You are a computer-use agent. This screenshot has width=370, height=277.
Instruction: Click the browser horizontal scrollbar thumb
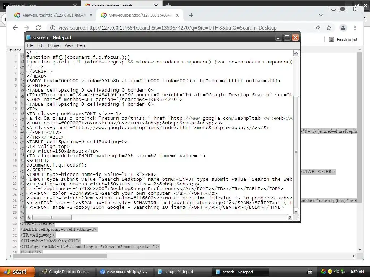60,256
